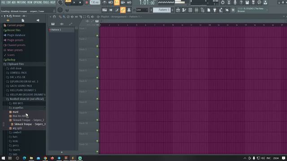The width and height of the screenshot is (287, 161).
Task: Click the tempo BPM field
Action: [95, 3]
